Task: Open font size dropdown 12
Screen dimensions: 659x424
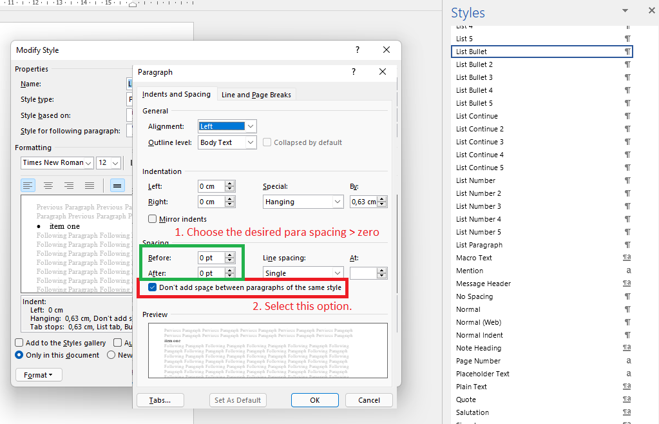Action: click(x=115, y=162)
